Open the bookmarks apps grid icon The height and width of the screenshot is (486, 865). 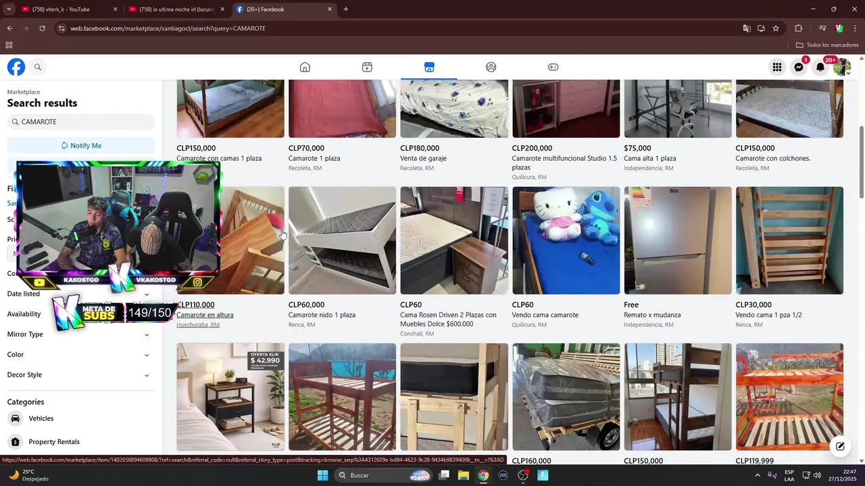pos(9,45)
